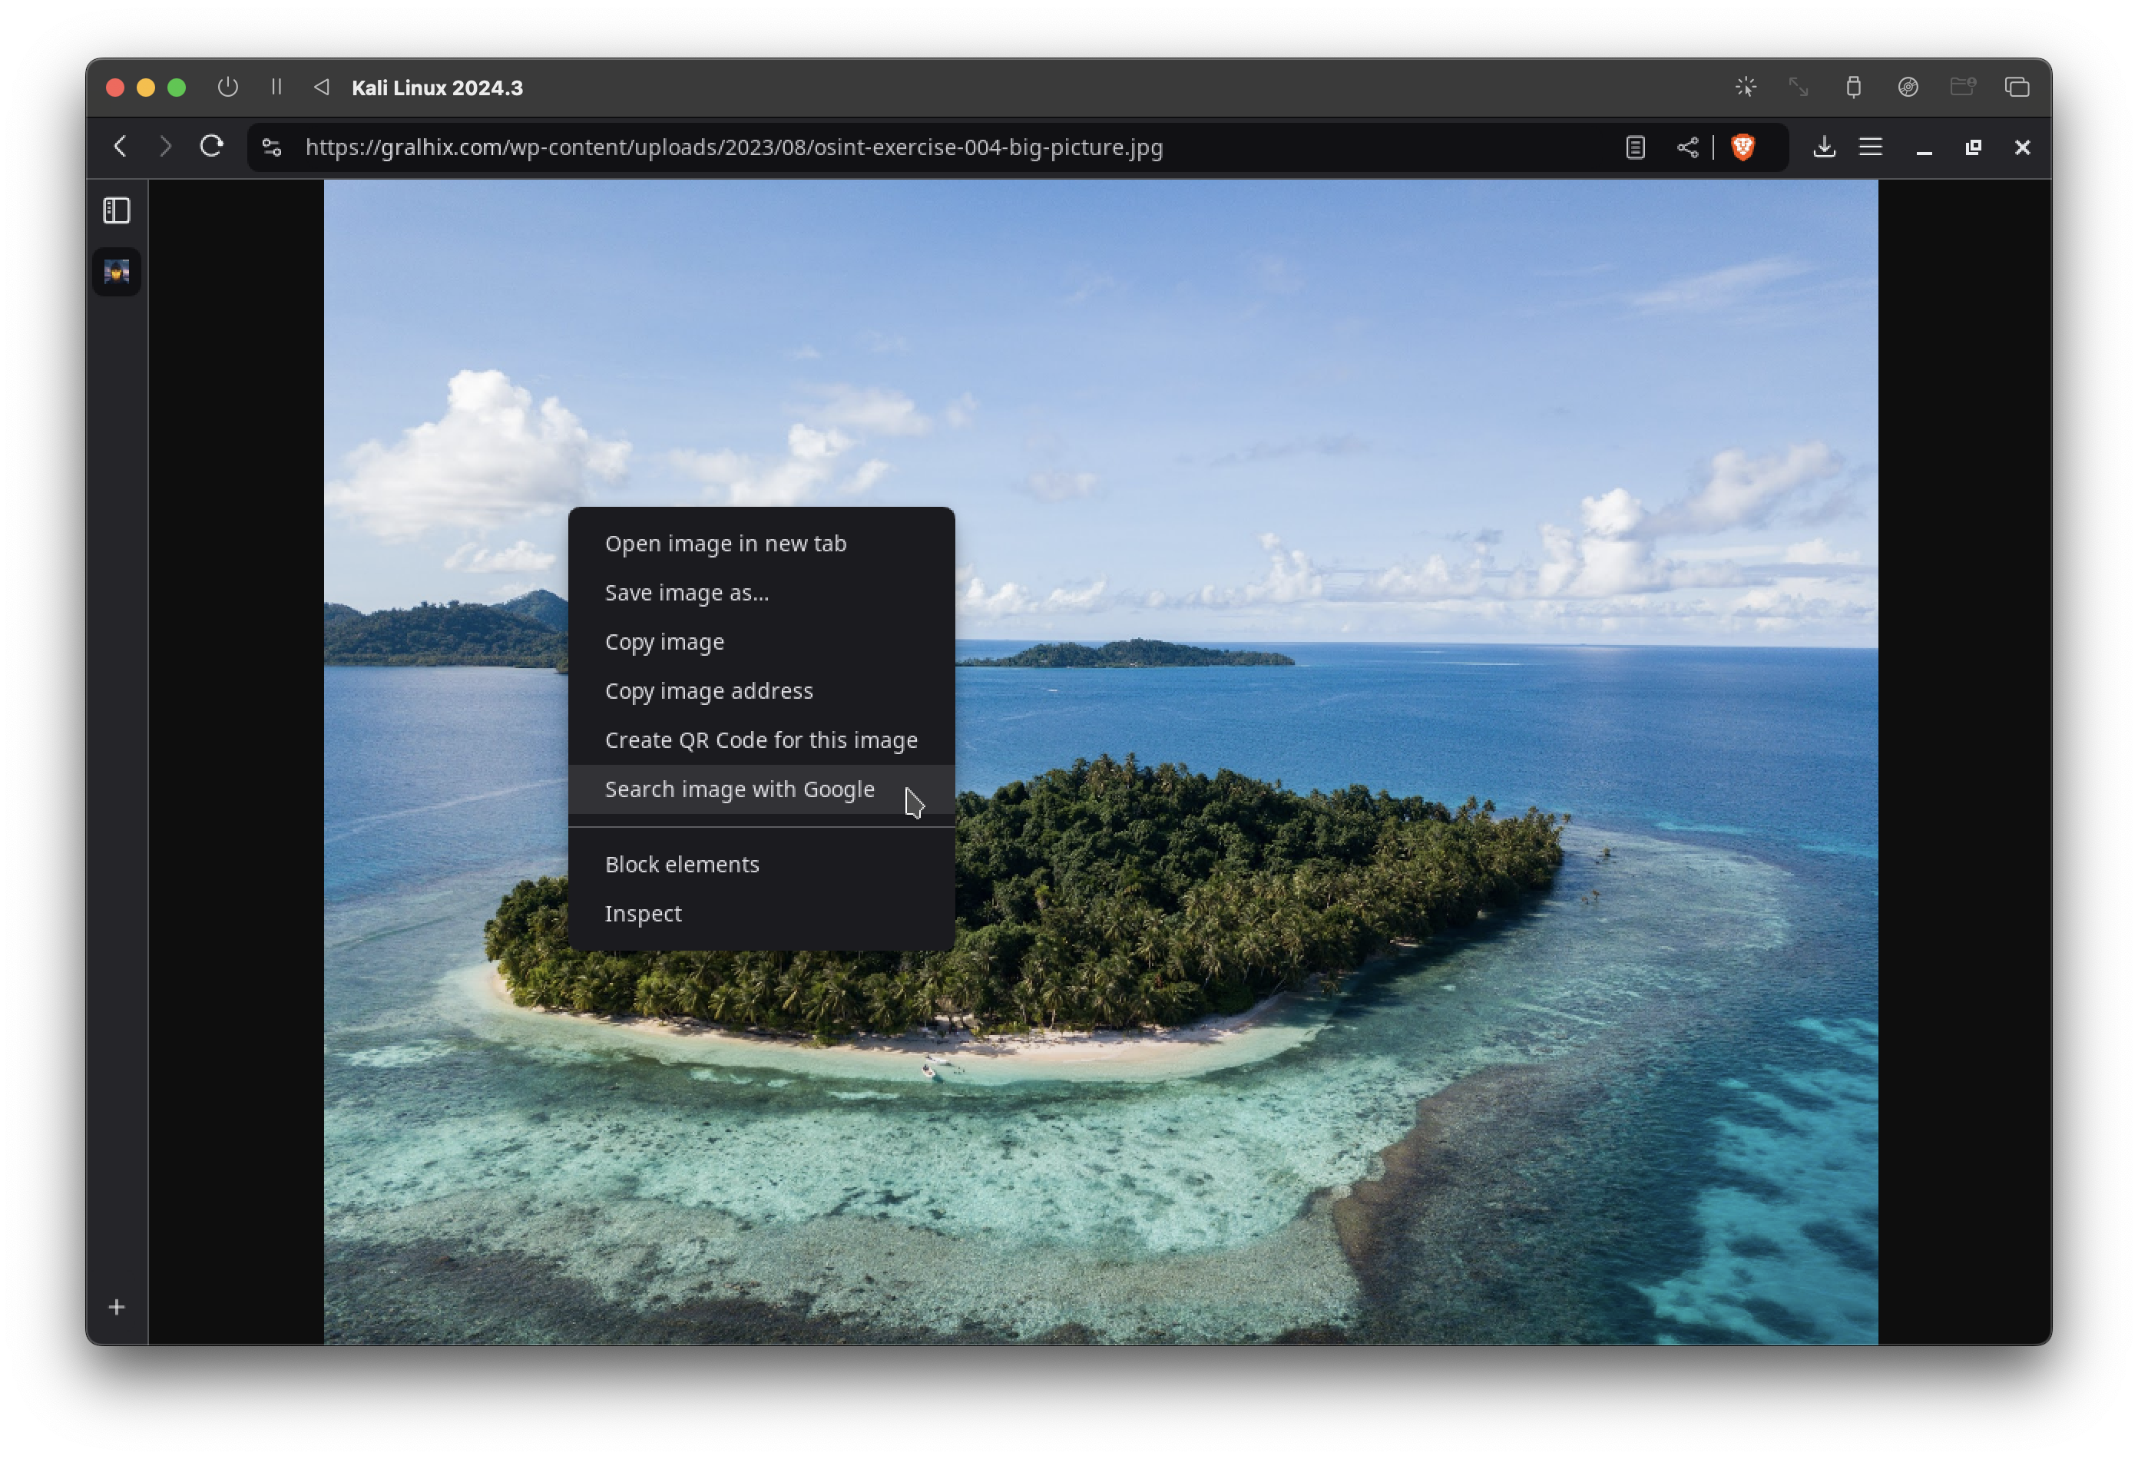Open the browser menu hamburger icon
This screenshot has width=2138, height=1459.
(x=1870, y=146)
